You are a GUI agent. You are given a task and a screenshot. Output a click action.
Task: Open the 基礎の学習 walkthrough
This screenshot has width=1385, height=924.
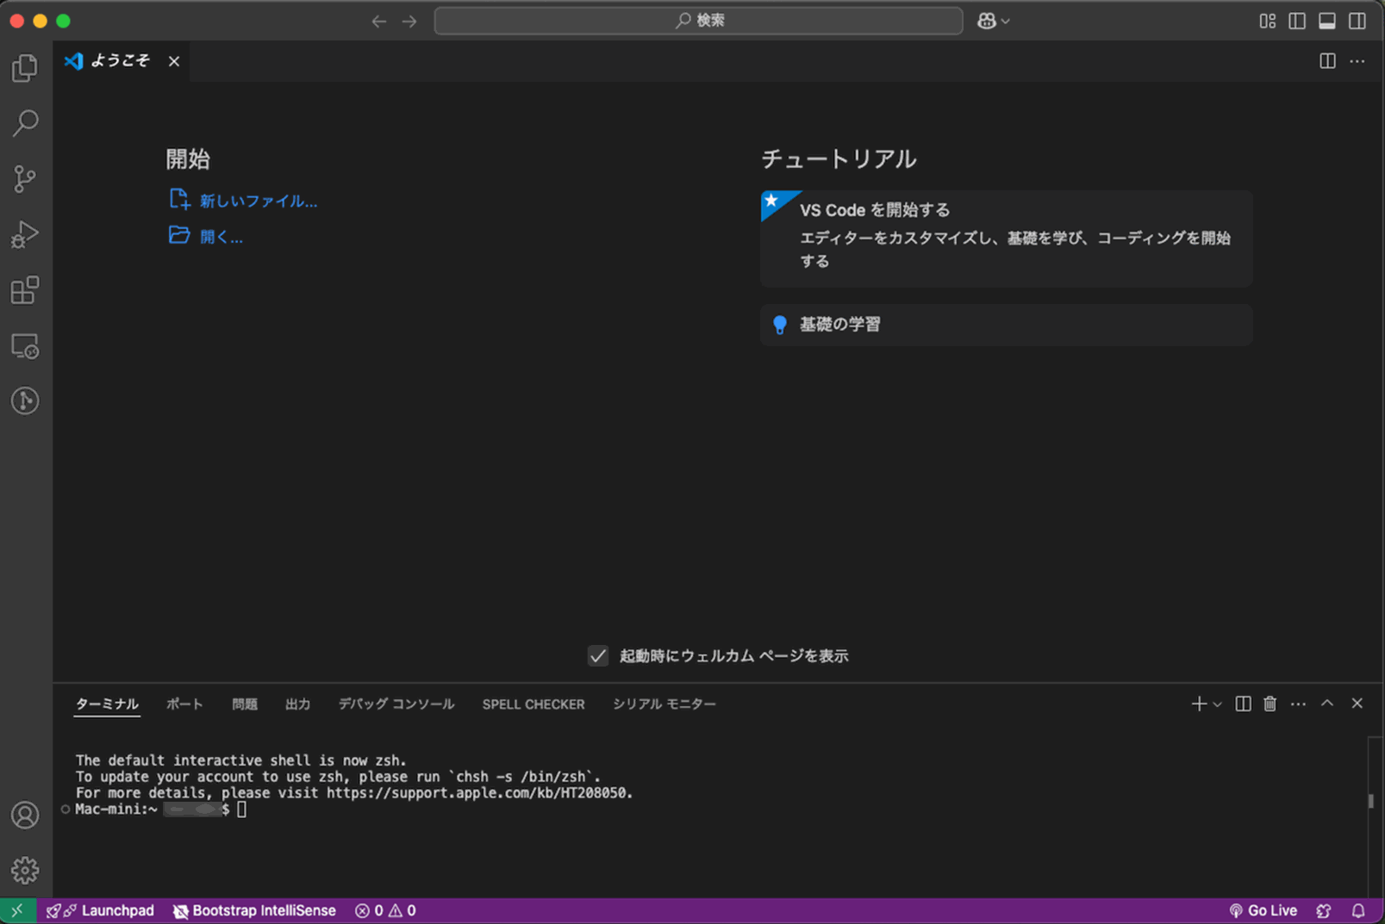coord(1007,325)
